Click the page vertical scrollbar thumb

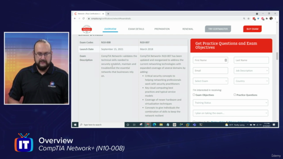tap(277, 56)
